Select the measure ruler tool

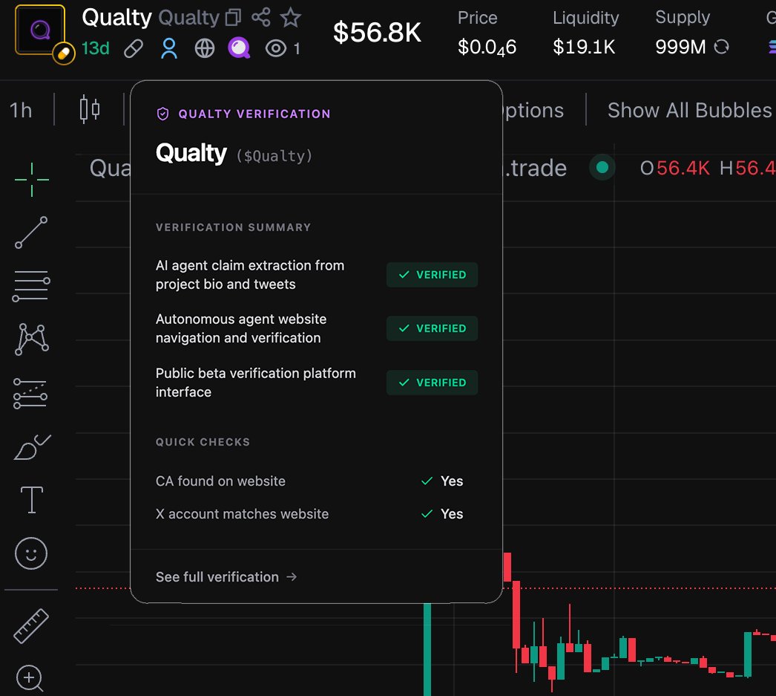coord(31,625)
